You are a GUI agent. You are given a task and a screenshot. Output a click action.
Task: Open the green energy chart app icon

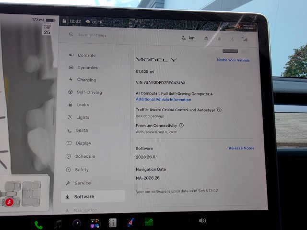149,222
